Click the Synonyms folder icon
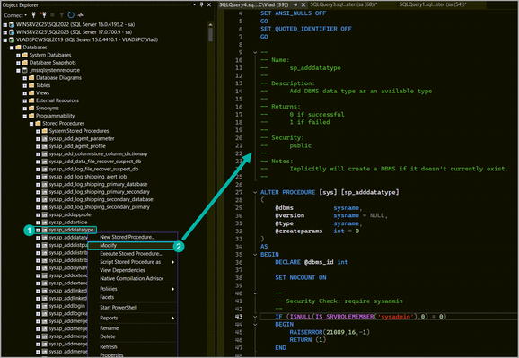This screenshot has height=358, width=519. pyautogui.click(x=31, y=109)
